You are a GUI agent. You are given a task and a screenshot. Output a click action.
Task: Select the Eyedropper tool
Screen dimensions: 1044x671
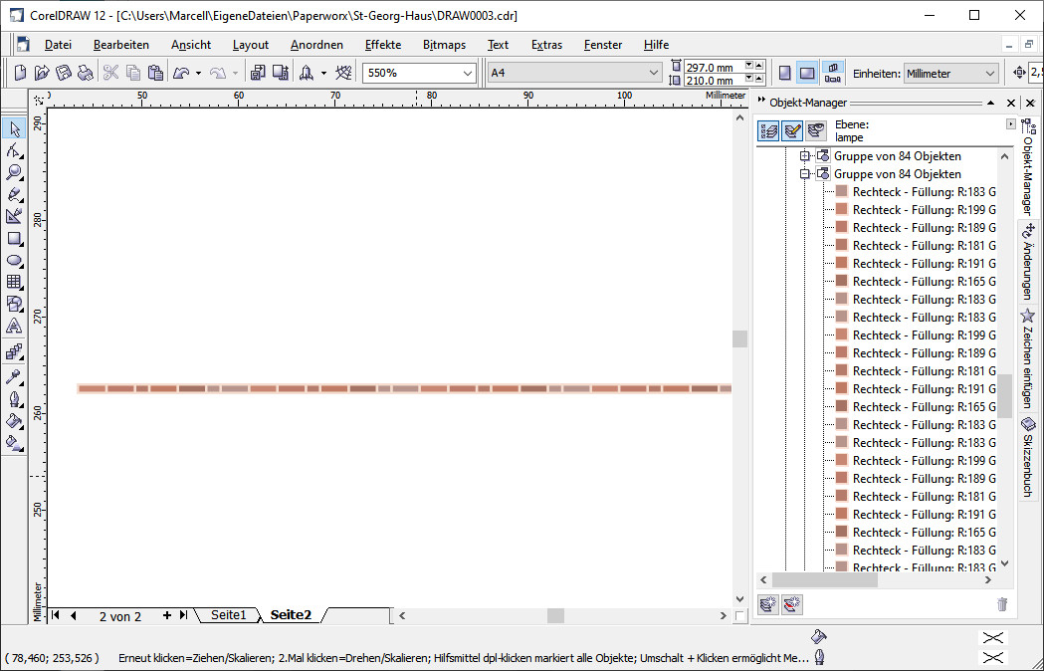(x=14, y=378)
